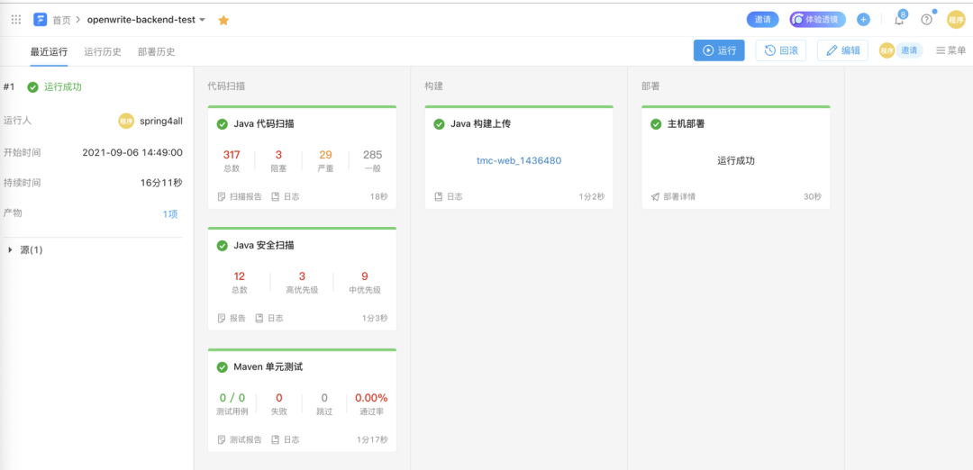The width and height of the screenshot is (973, 470).
Task: Click the 体验透镜 pill button
Action: point(818,20)
